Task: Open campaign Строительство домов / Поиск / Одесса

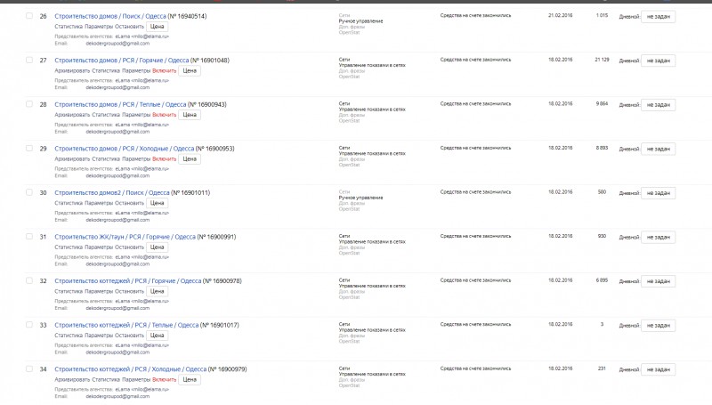Action: 110,16
